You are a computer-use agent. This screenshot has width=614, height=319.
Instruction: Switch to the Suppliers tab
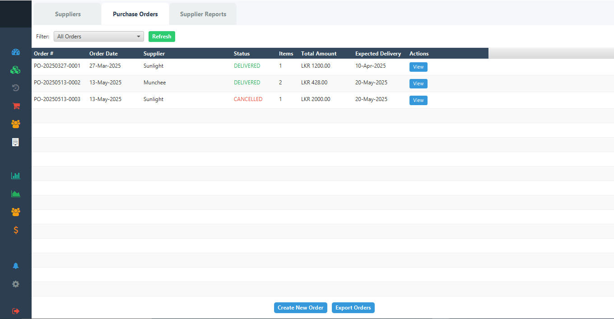coord(68,14)
